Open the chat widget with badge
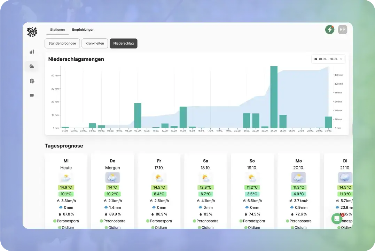This screenshot has height=251, width=375. point(337,219)
